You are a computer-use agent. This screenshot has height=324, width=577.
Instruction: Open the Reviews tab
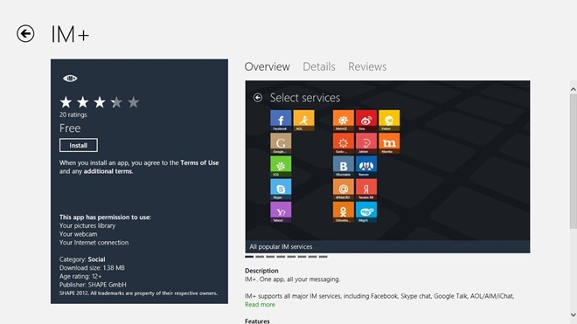pyautogui.click(x=367, y=66)
